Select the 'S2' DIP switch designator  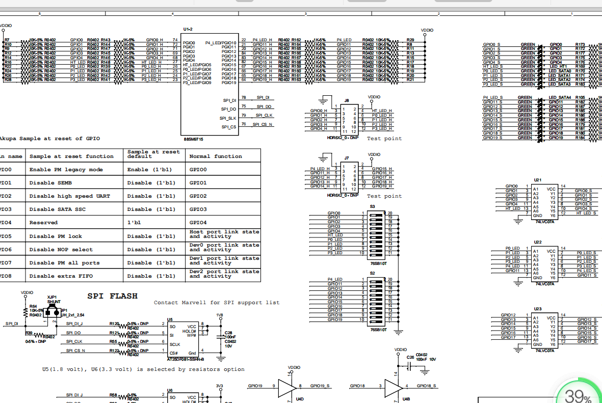point(372,273)
